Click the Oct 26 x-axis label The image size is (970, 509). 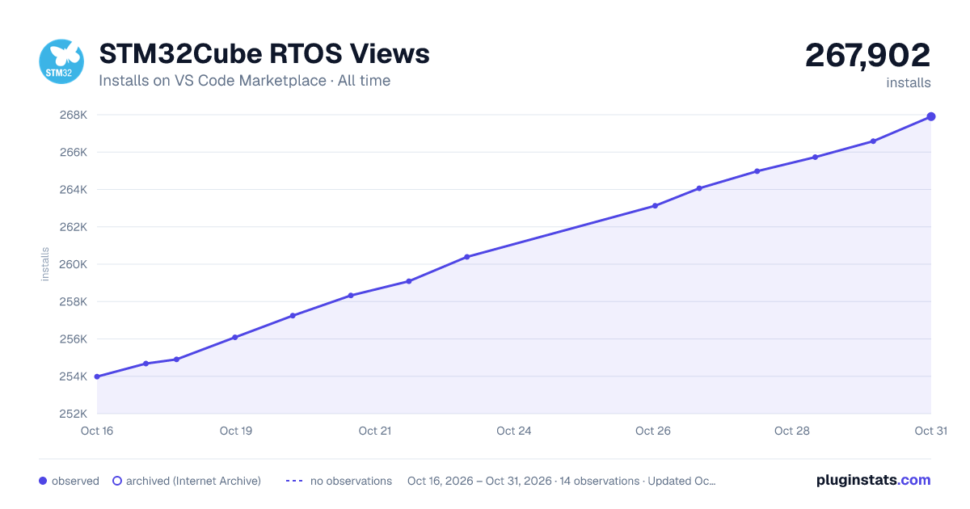653,431
